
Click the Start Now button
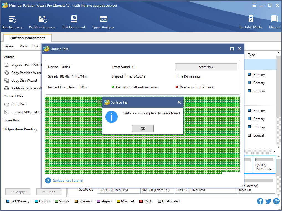206,66
